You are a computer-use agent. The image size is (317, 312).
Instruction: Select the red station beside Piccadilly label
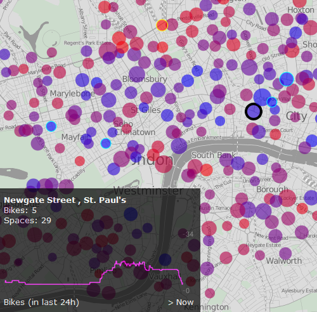(80, 161)
